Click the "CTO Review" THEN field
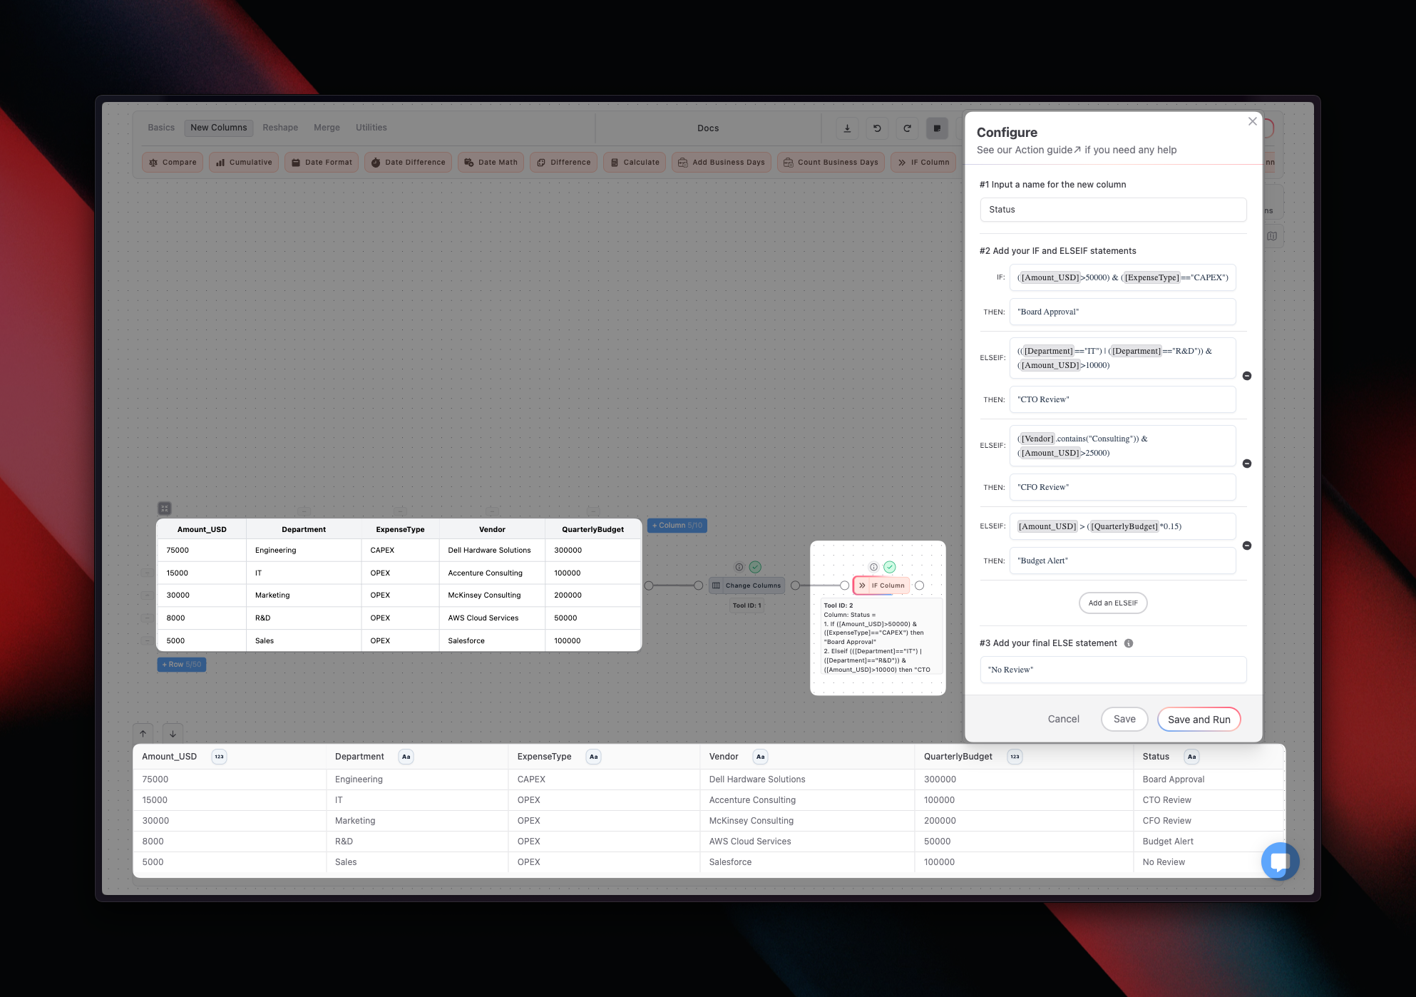 pyautogui.click(x=1122, y=399)
